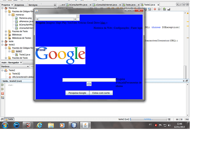Expand the Bibliotecas de Testes node
This screenshot has height=151, width=209.
click(6, 38)
